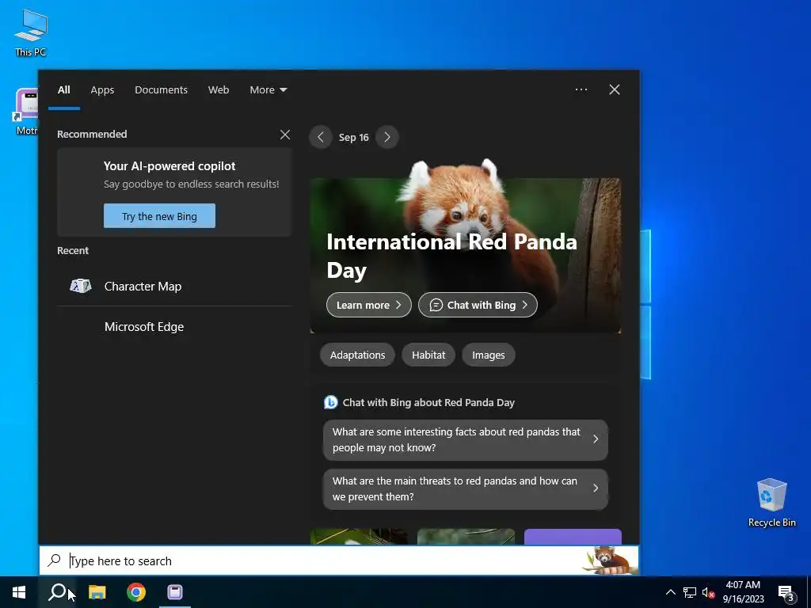Close the search panel with X
This screenshot has width=811, height=608.
coord(615,89)
